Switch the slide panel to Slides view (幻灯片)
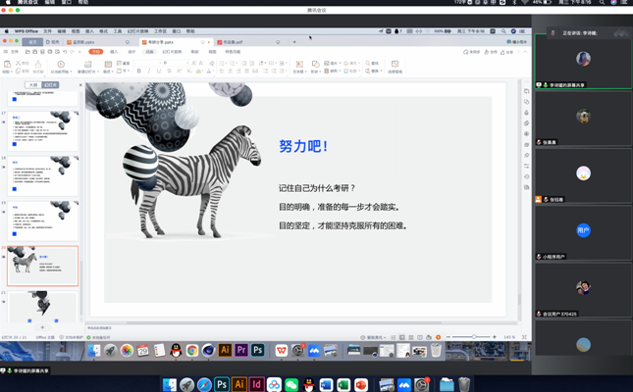 click(x=50, y=85)
